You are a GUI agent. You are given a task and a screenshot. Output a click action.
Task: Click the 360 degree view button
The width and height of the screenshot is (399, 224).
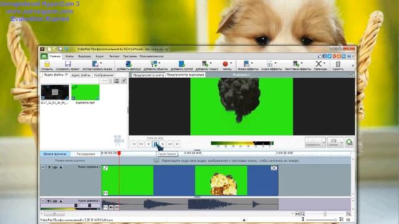(349, 142)
